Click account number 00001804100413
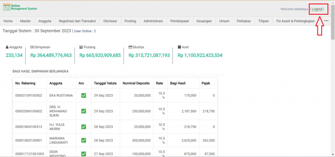 28,127
